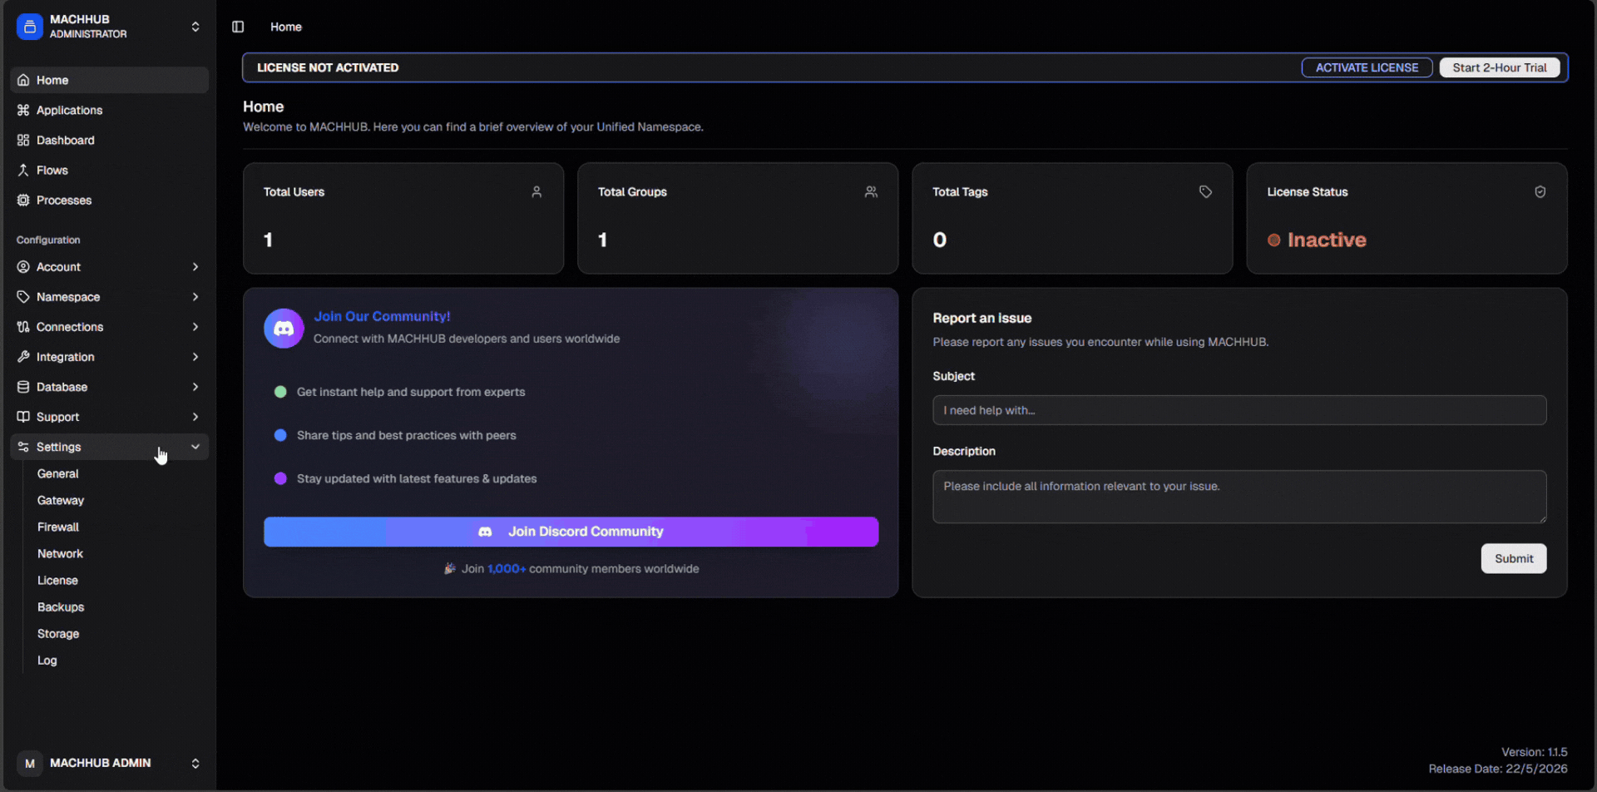1597x792 pixels.
Task: Focus the Subject input field
Action: pos(1239,410)
